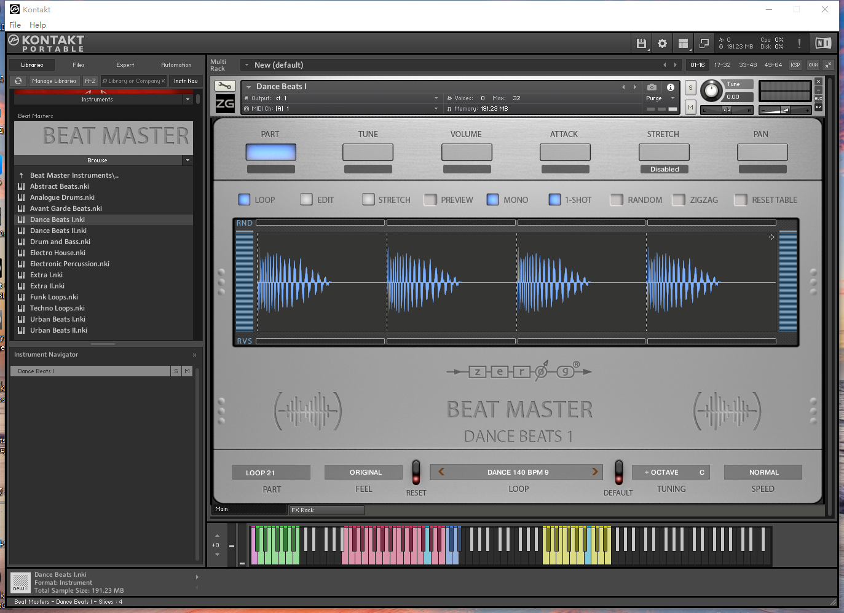The height and width of the screenshot is (613, 844).
Task: Minimize instrument header with minus button
Action: 818,90
